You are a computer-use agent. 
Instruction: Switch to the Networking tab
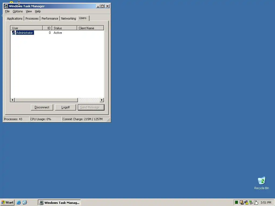point(68,19)
